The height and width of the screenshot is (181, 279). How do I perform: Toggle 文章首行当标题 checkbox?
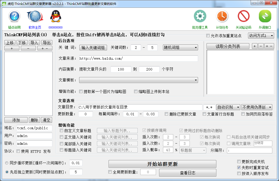204,114
